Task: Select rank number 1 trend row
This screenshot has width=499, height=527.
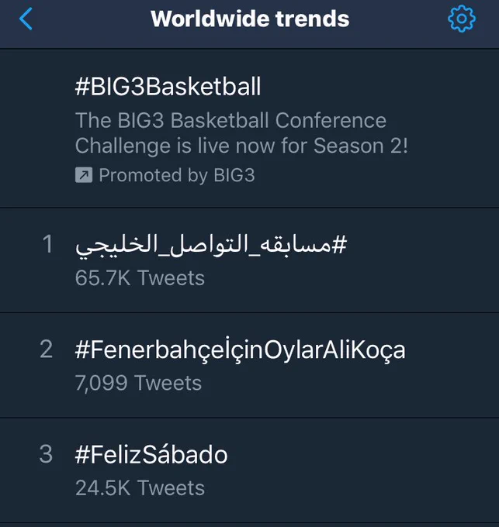Action: [x=249, y=260]
